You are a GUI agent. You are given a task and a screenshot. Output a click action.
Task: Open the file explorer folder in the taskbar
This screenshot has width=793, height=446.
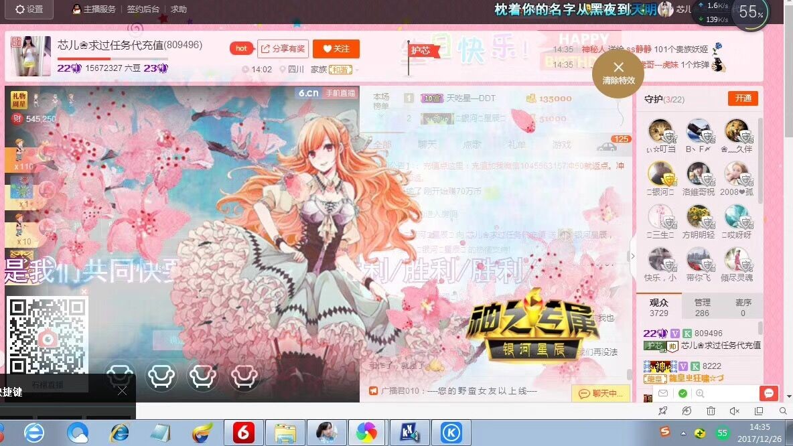click(x=285, y=433)
